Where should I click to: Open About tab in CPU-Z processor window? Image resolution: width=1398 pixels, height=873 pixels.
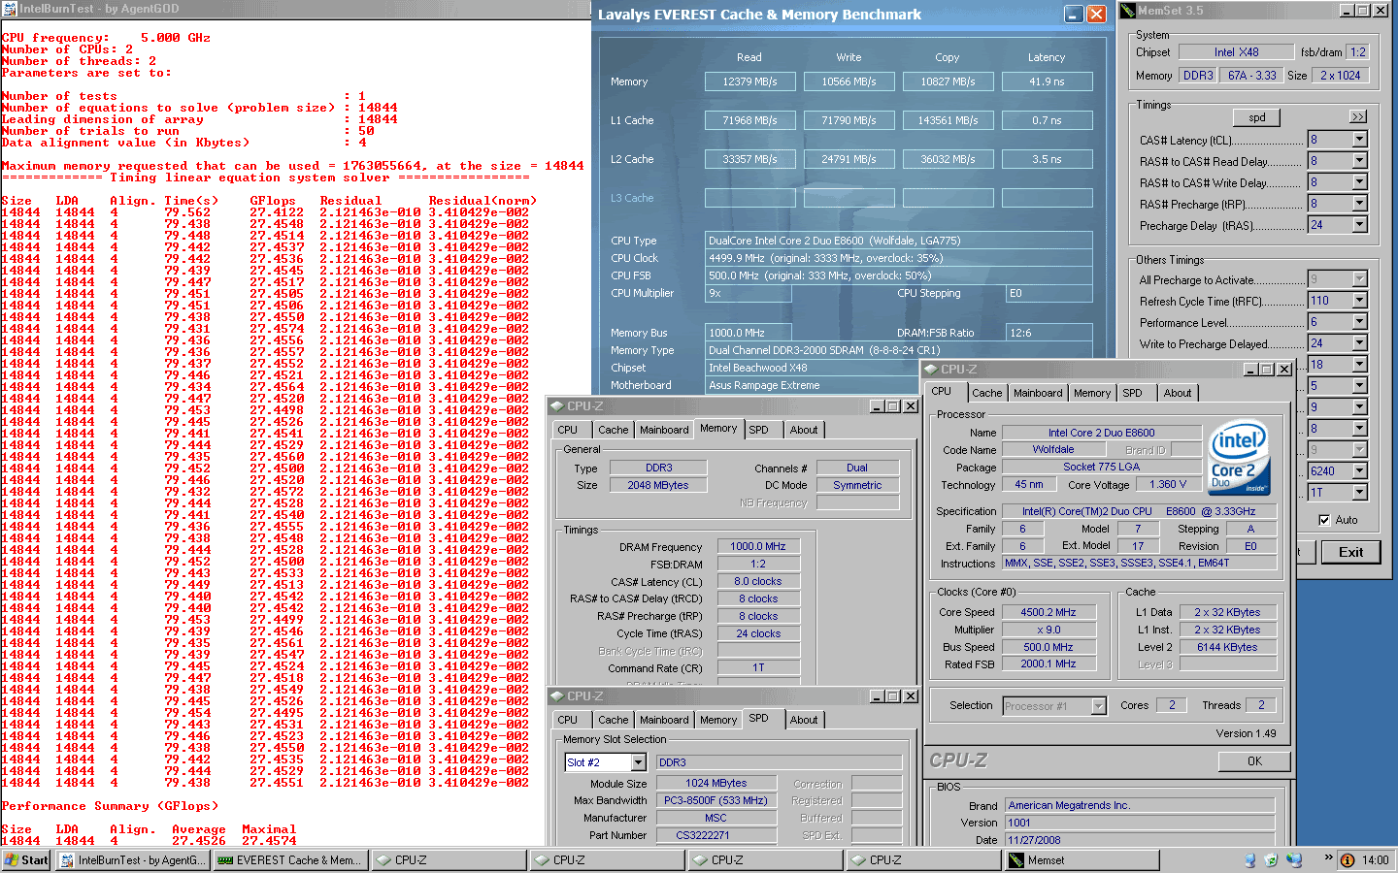(1178, 394)
